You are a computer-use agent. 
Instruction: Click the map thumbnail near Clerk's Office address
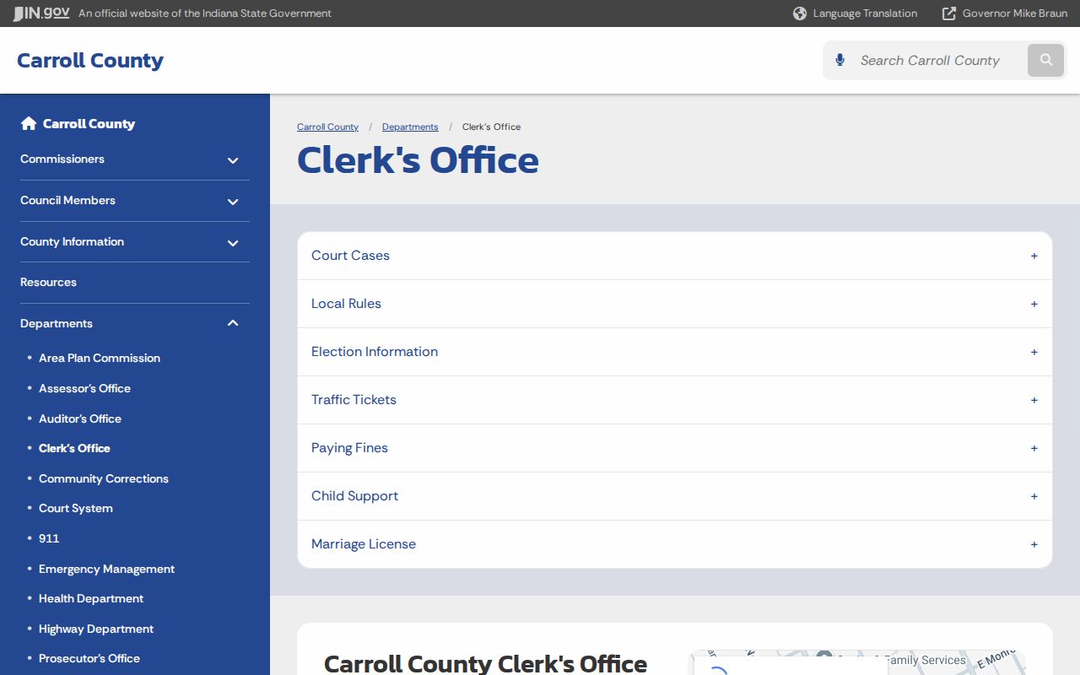click(x=859, y=663)
